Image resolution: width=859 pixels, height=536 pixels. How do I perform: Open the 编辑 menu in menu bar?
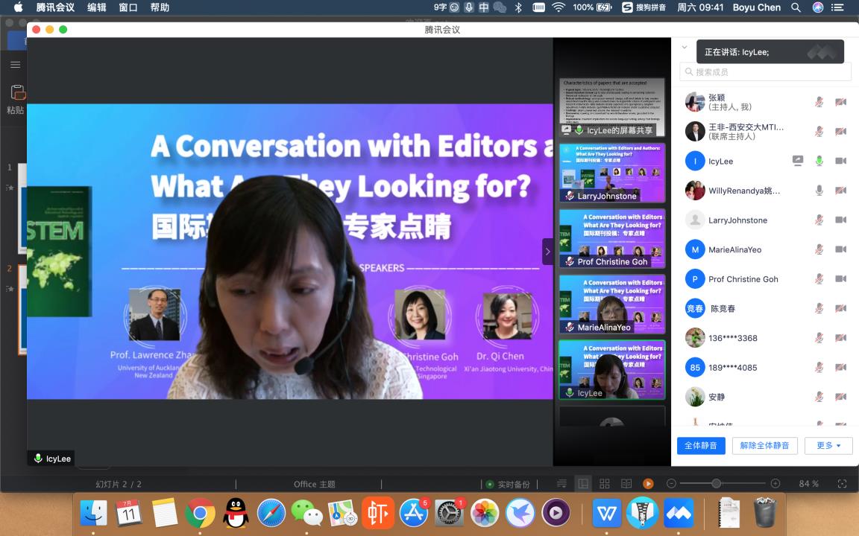pos(97,7)
